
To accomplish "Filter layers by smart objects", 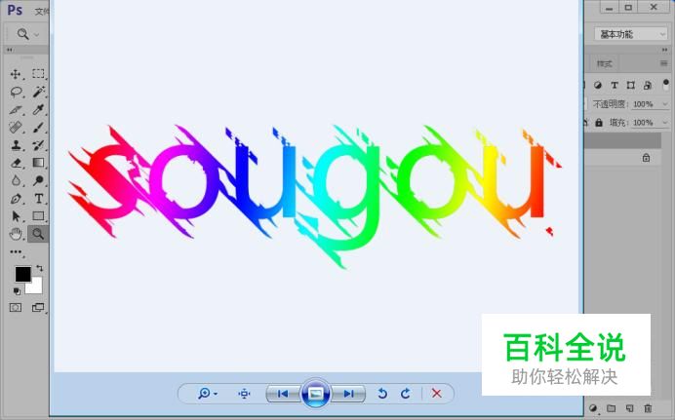I will (647, 85).
